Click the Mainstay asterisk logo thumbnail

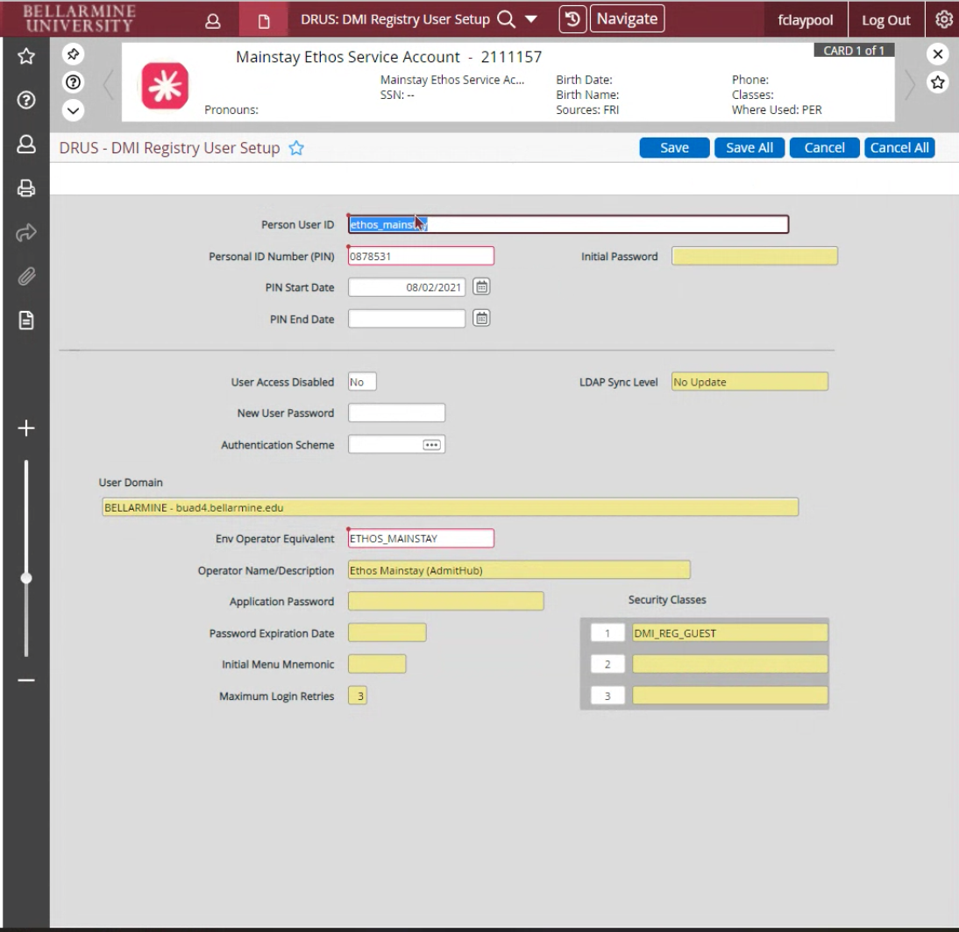pos(165,86)
